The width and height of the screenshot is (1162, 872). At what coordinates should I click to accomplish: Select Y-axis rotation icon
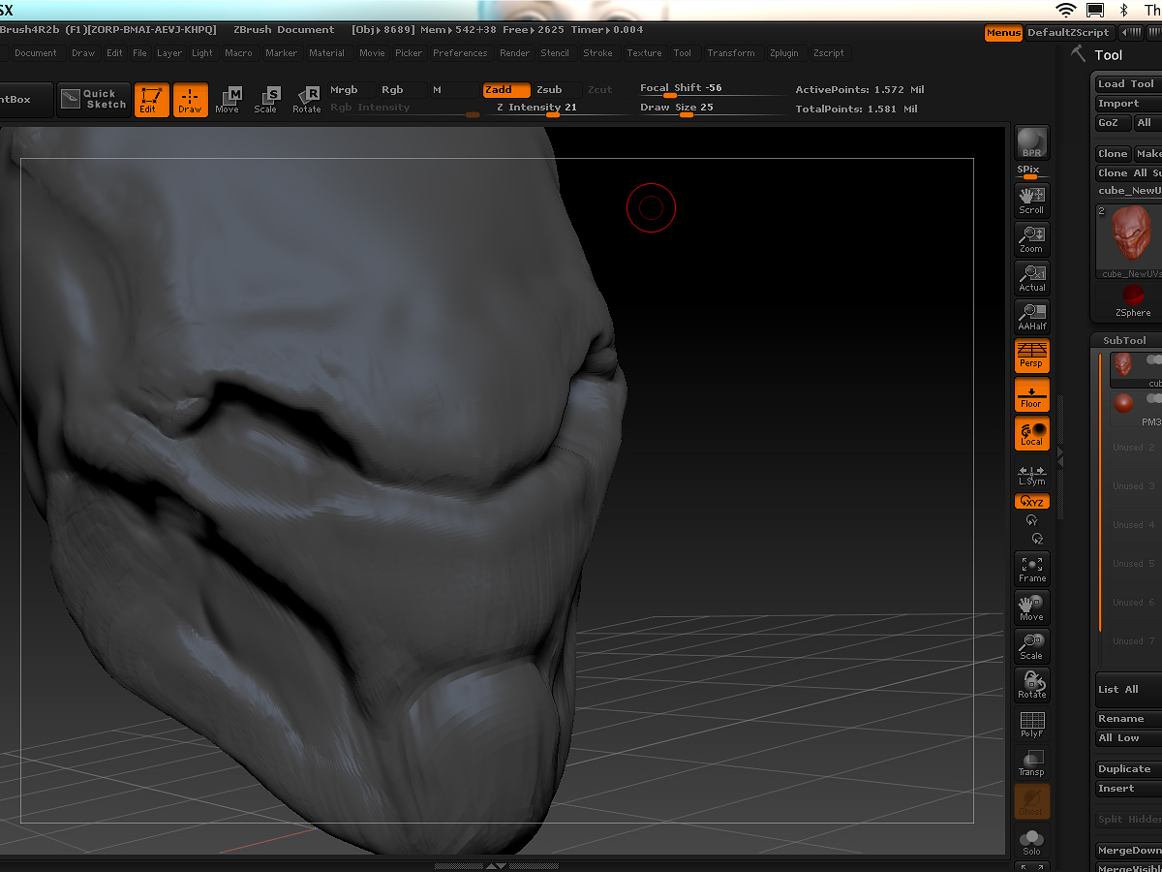click(x=1031, y=520)
